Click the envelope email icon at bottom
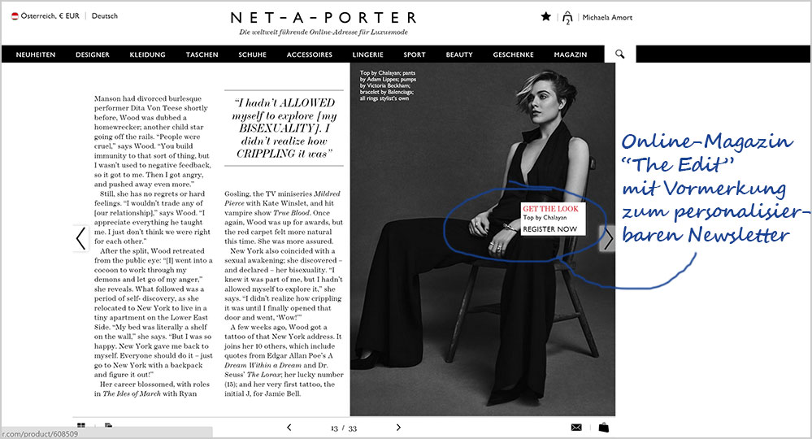The image size is (812, 439). 576,427
